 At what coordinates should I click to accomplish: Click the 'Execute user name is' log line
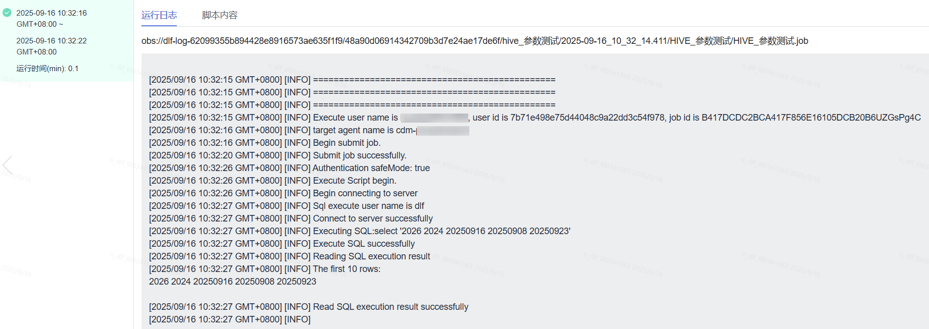[355, 118]
